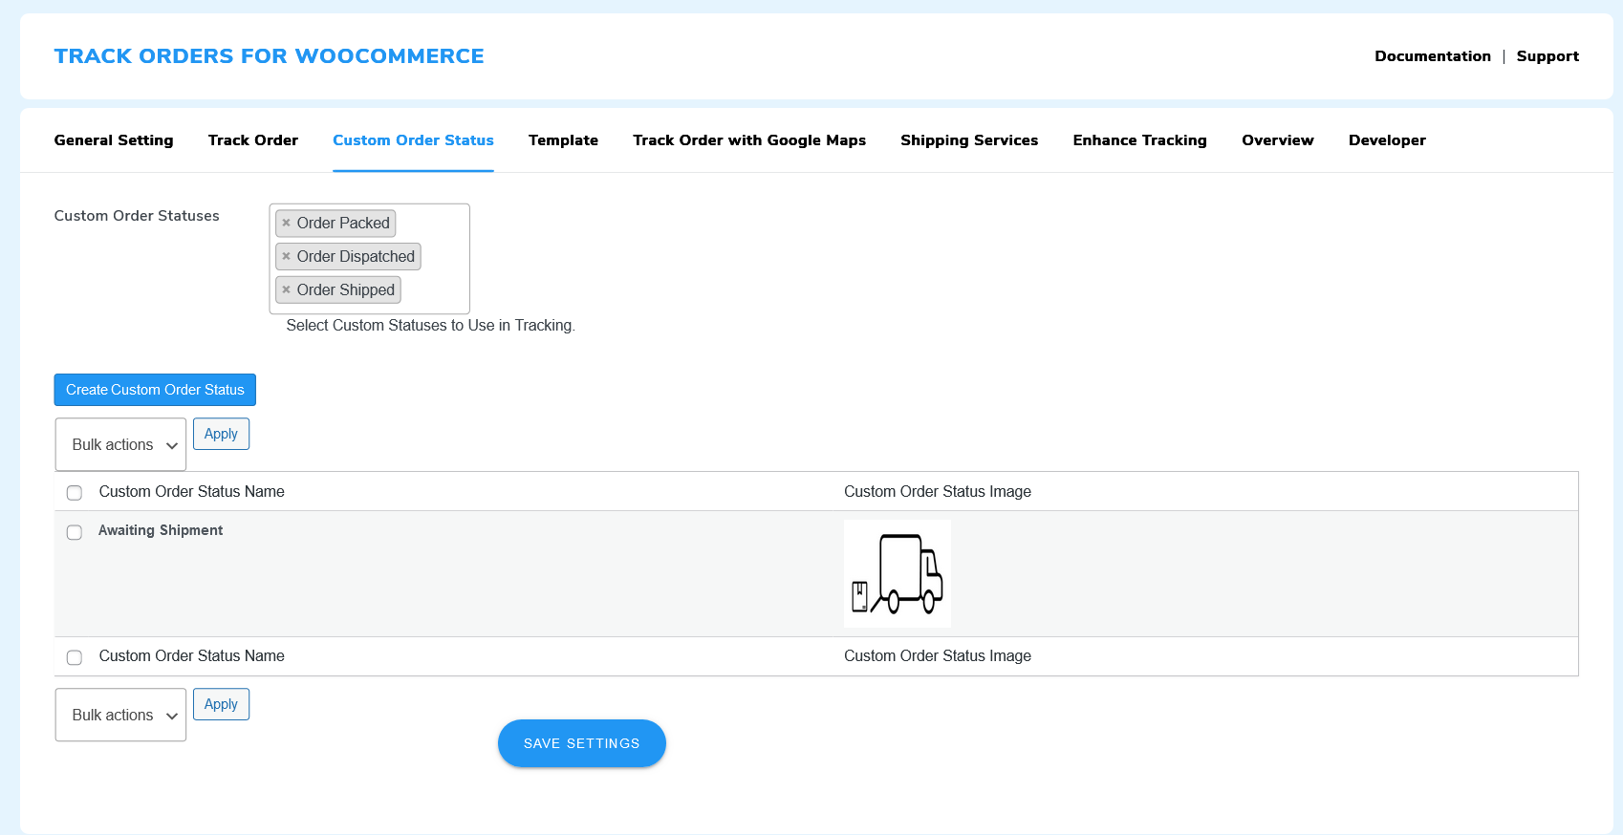This screenshot has width=1623, height=835.
Task: Open the Support link
Action: 1547,56
